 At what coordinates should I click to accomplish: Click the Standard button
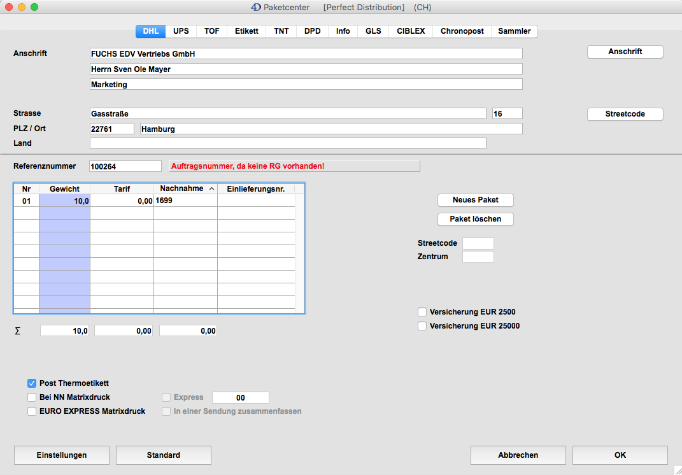click(163, 455)
